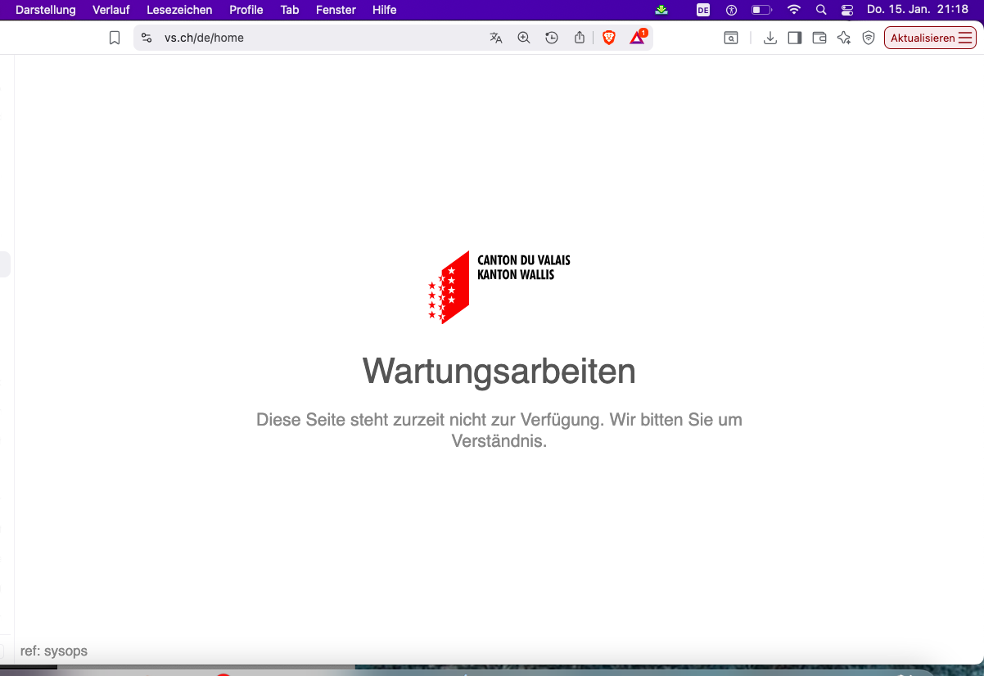984x676 pixels.
Task: Activate the page translate icon
Action: click(495, 38)
